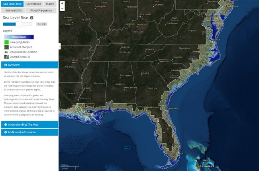
Task: Click the Area Not Mapped hatched icon
Action: point(6,47)
